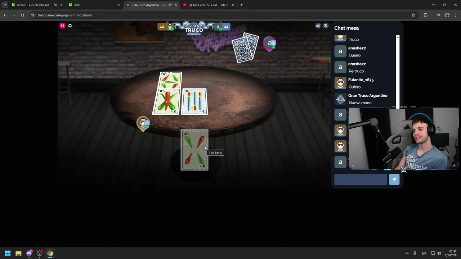The height and width of the screenshot is (259, 461).
Task: Click your player avatar badge at the table edge
Action: (143, 123)
